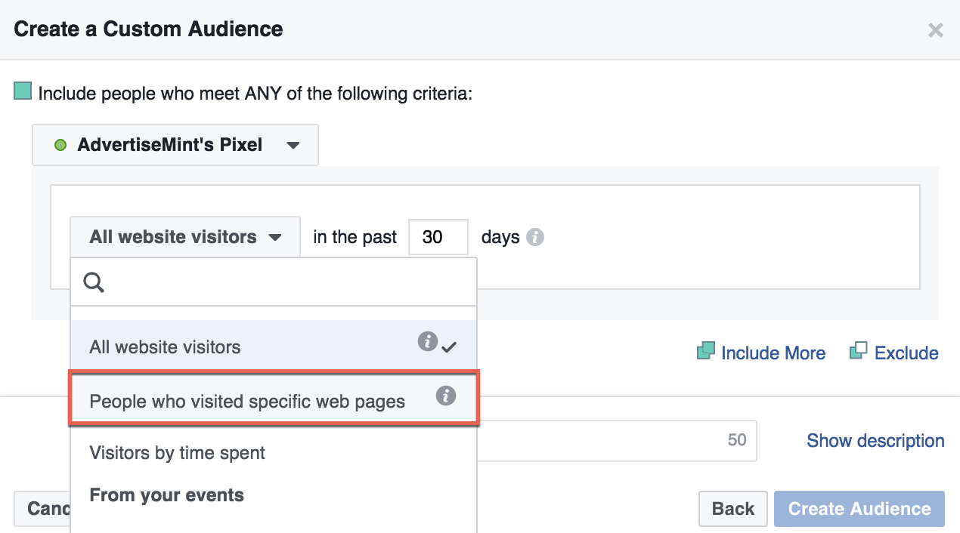Click the info icon next to days
This screenshot has width=960, height=533.
pyautogui.click(x=535, y=237)
